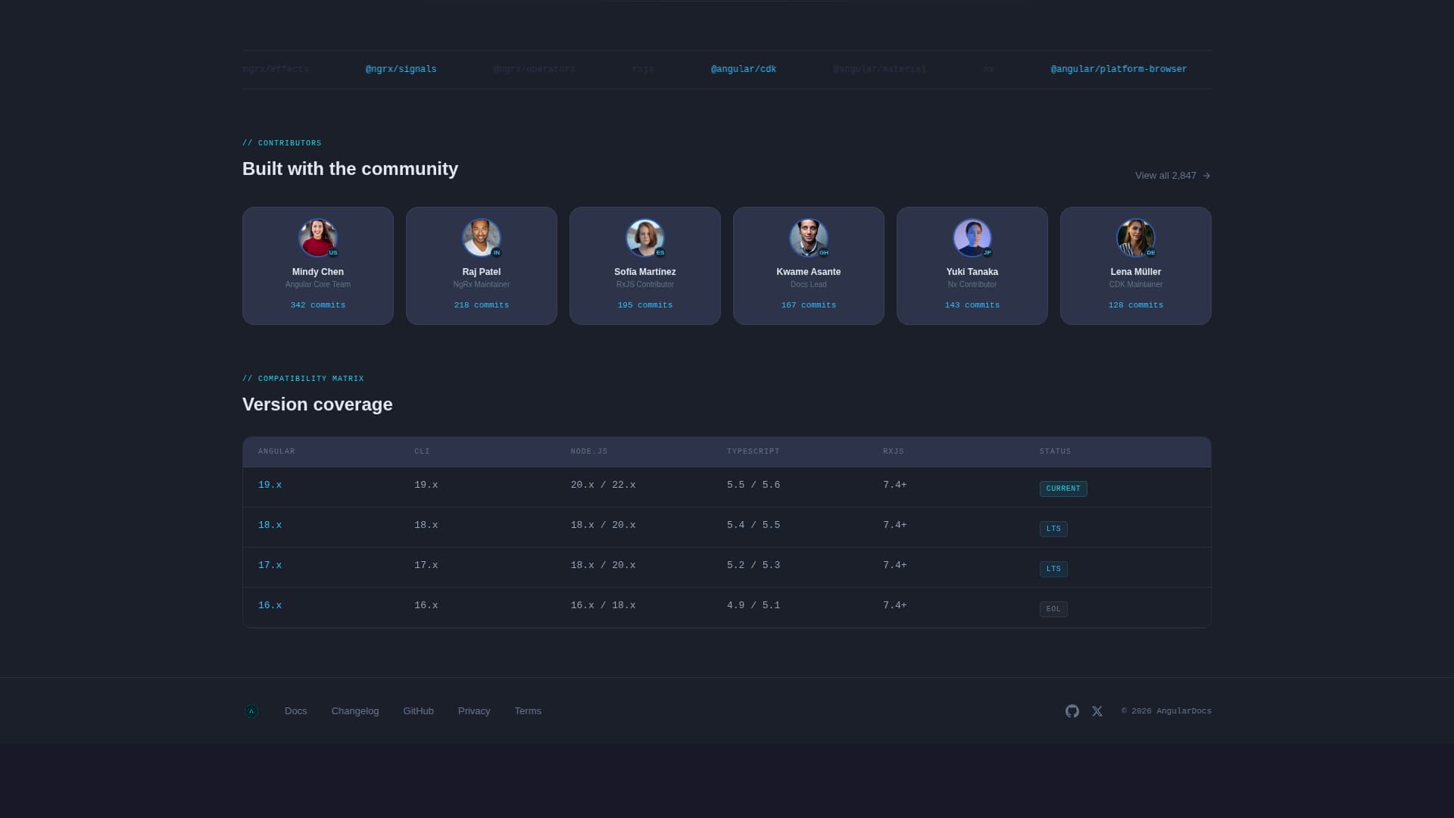Select @ngrx/signals in the package ticker
The width and height of the screenshot is (1454, 818).
pos(401,69)
